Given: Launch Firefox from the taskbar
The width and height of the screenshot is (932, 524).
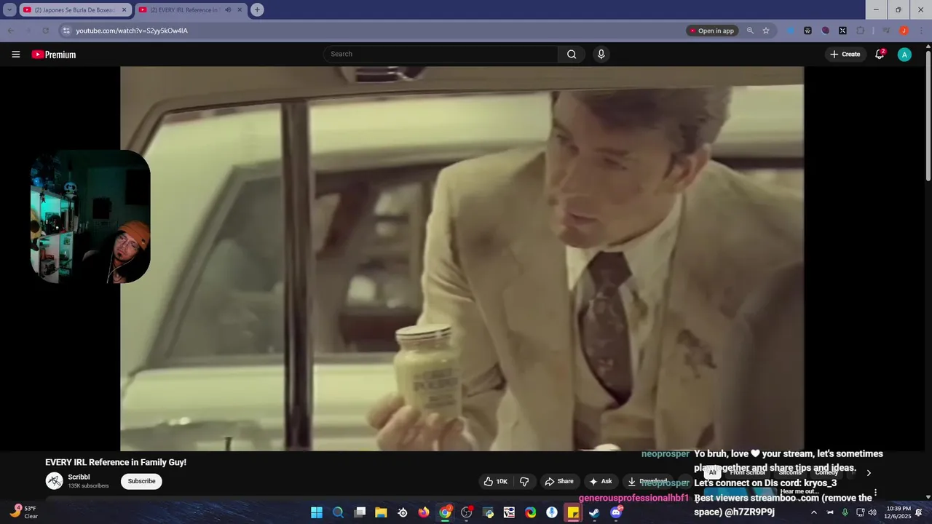Looking at the screenshot, I should [x=424, y=512].
